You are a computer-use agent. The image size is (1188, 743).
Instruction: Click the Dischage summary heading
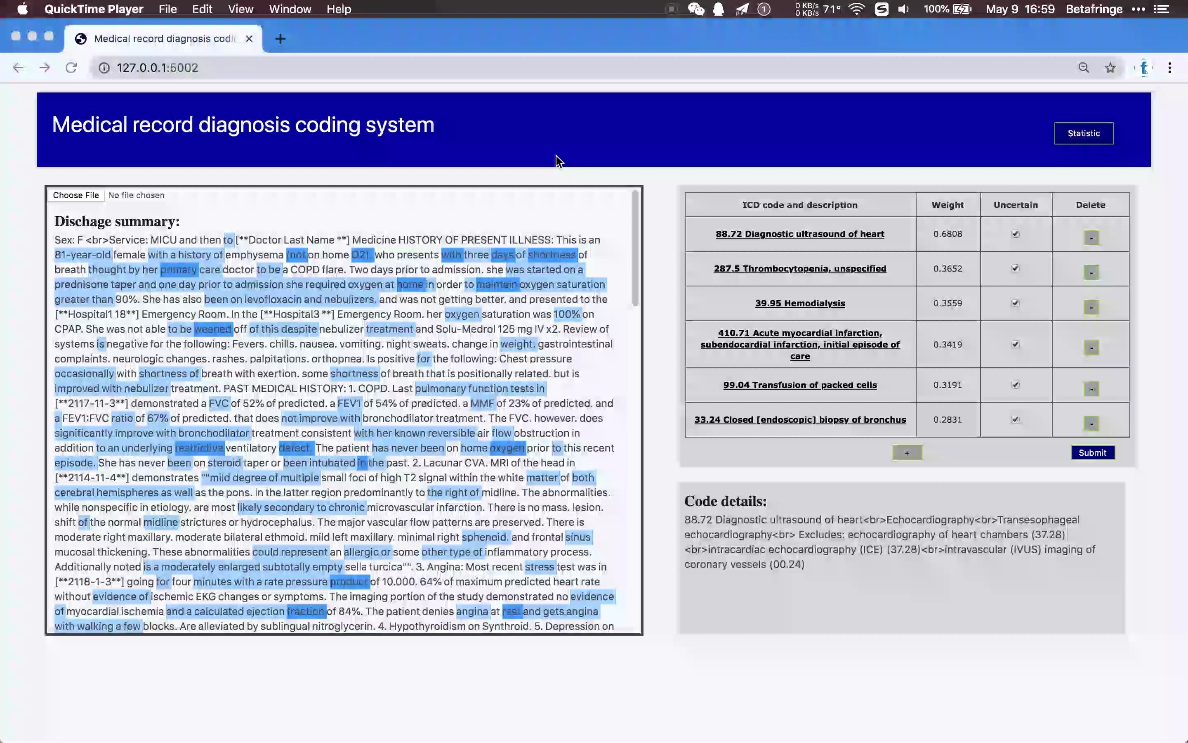click(117, 221)
